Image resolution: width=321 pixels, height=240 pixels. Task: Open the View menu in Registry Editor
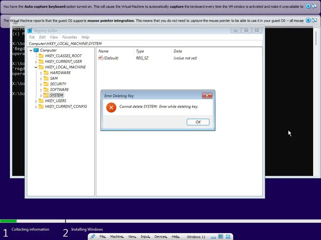click(54, 37)
